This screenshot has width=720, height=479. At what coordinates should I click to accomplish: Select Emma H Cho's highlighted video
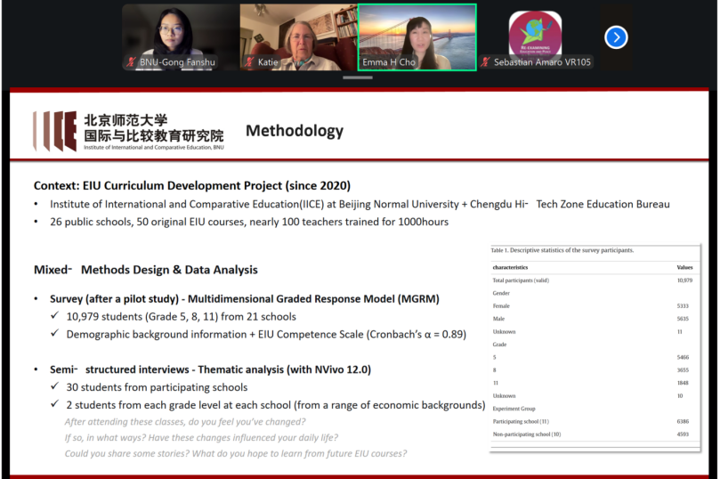[x=417, y=37]
